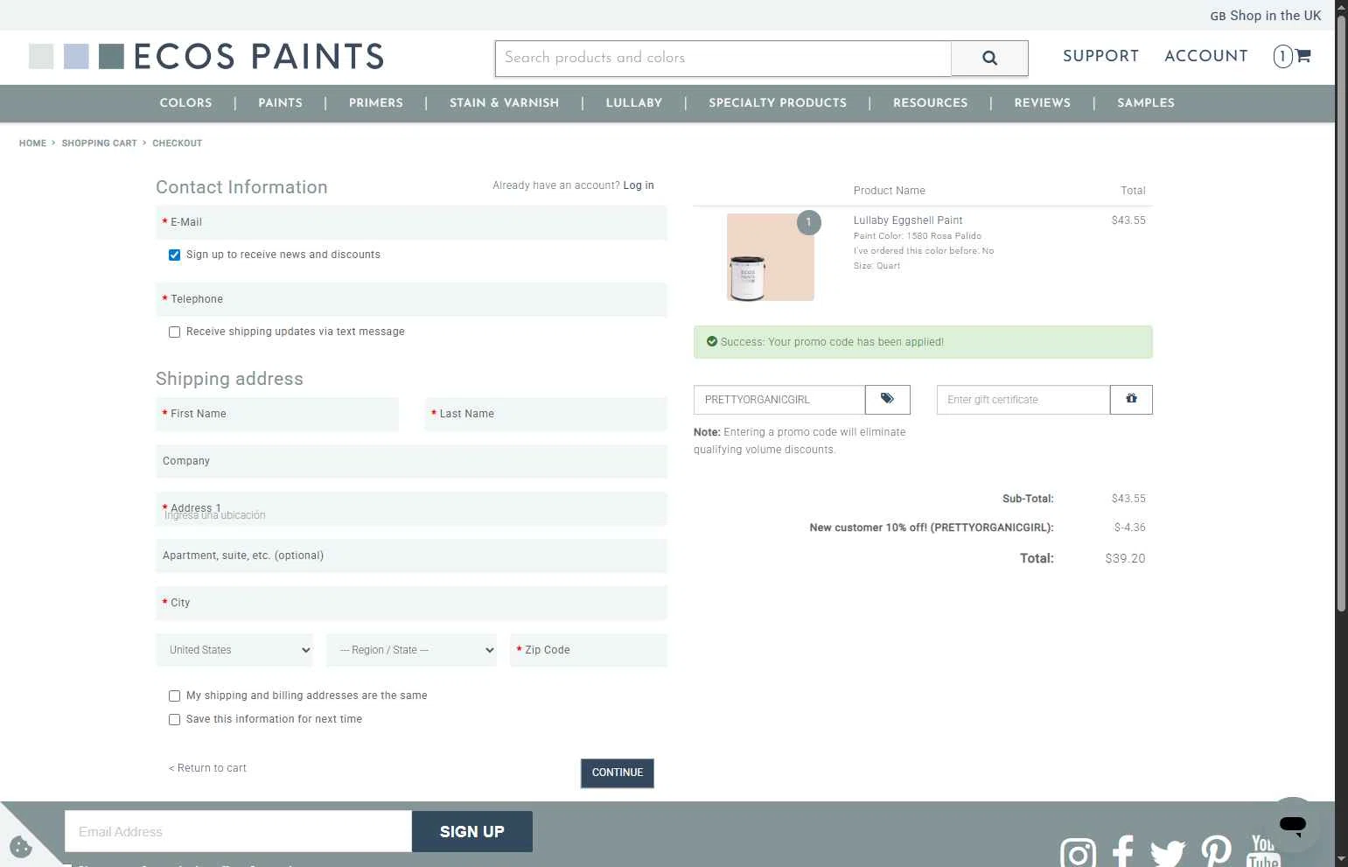This screenshot has width=1348, height=867.
Task: Check shipping and billing addresses are same
Action: pos(174,696)
